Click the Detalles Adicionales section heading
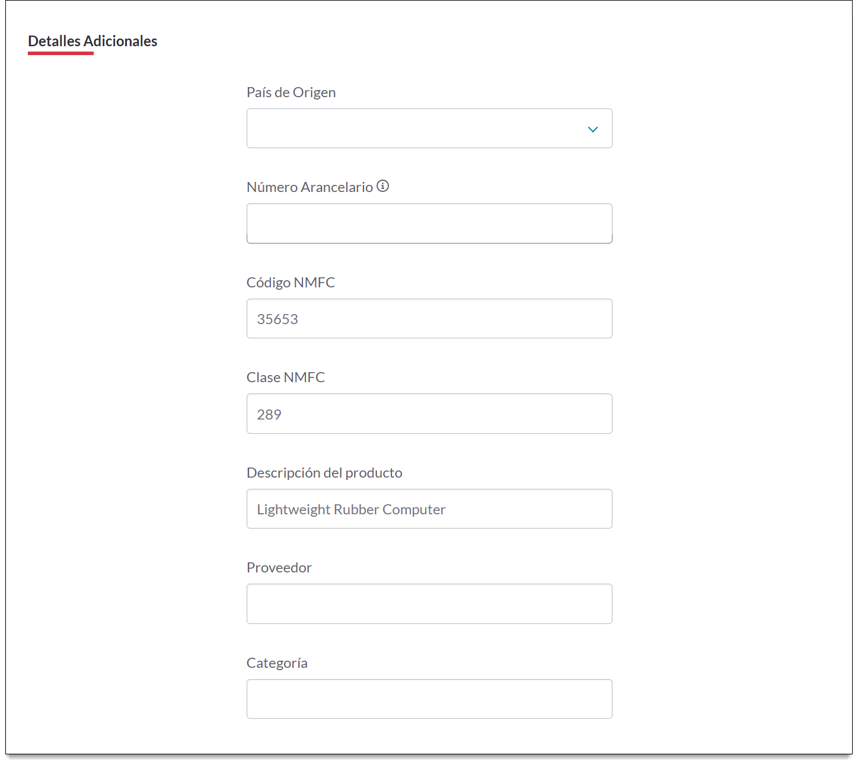Screen dimensions: 858x765 tap(93, 41)
